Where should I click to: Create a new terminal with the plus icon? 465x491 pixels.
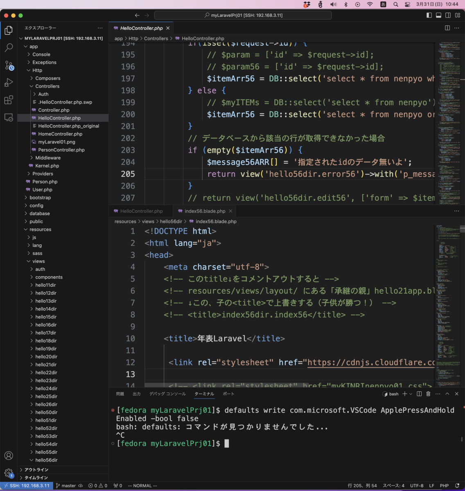(x=404, y=394)
